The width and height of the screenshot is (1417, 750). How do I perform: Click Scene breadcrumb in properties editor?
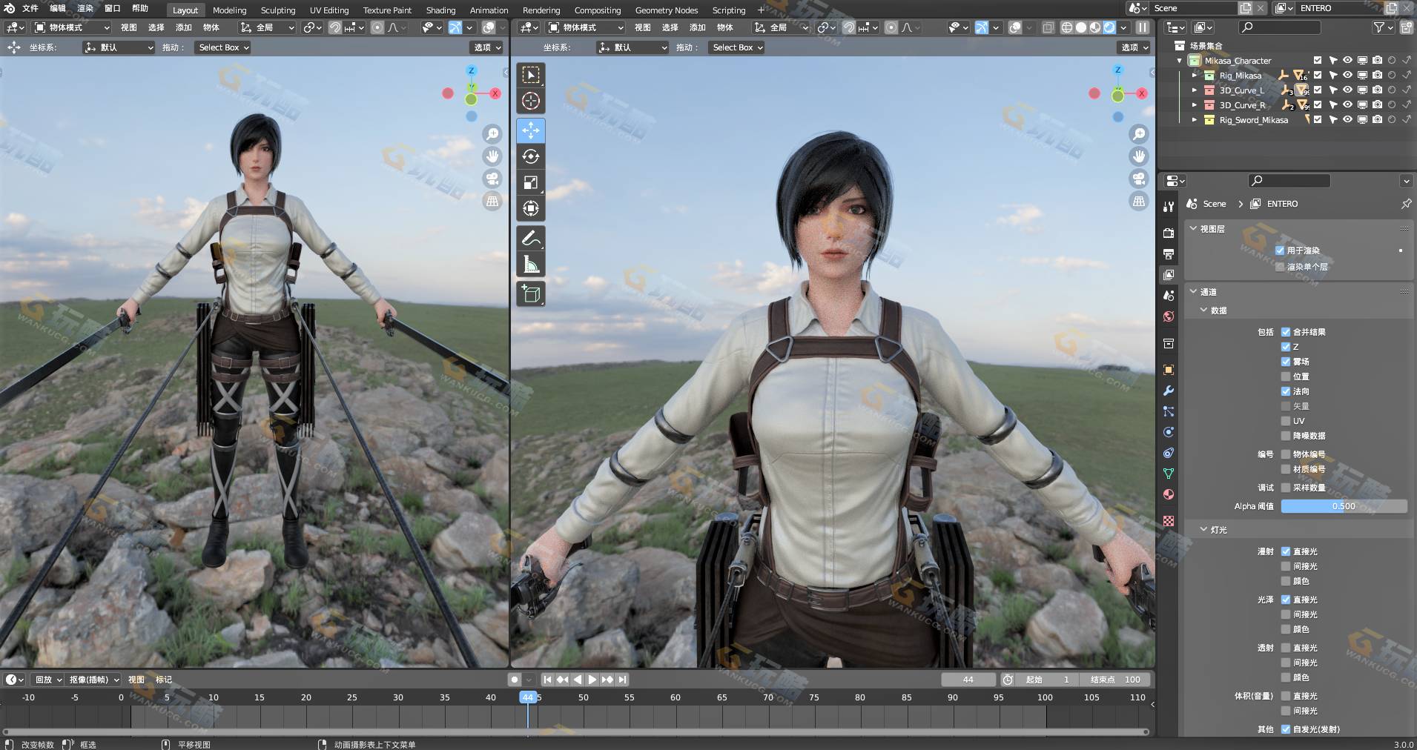[x=1214, y=204]
